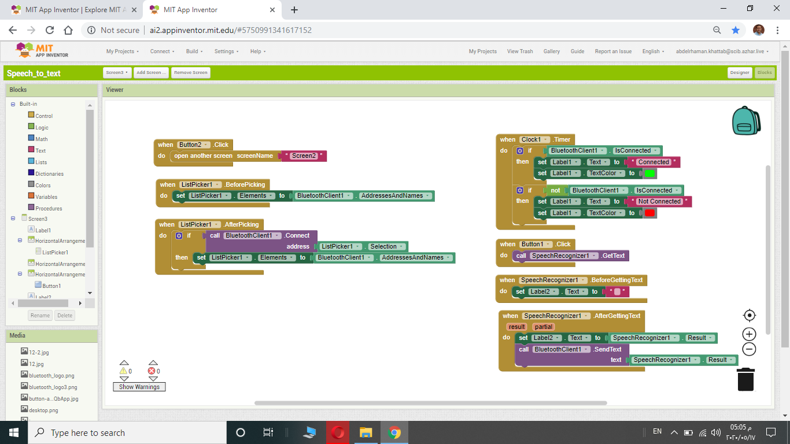Click the red color swatch block
Screen dimensions: 790x444
click(649, 213)
